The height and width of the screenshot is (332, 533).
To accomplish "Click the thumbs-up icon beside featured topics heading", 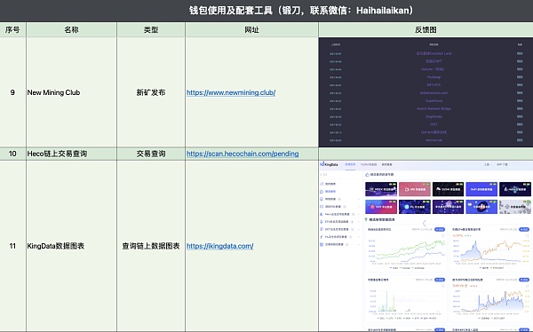I will (x=367, y=175).
